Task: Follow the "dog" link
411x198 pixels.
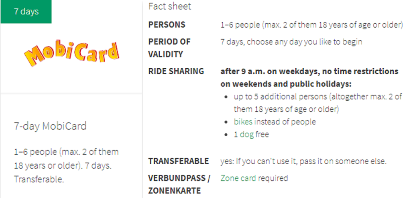Action: click(246, 135)
